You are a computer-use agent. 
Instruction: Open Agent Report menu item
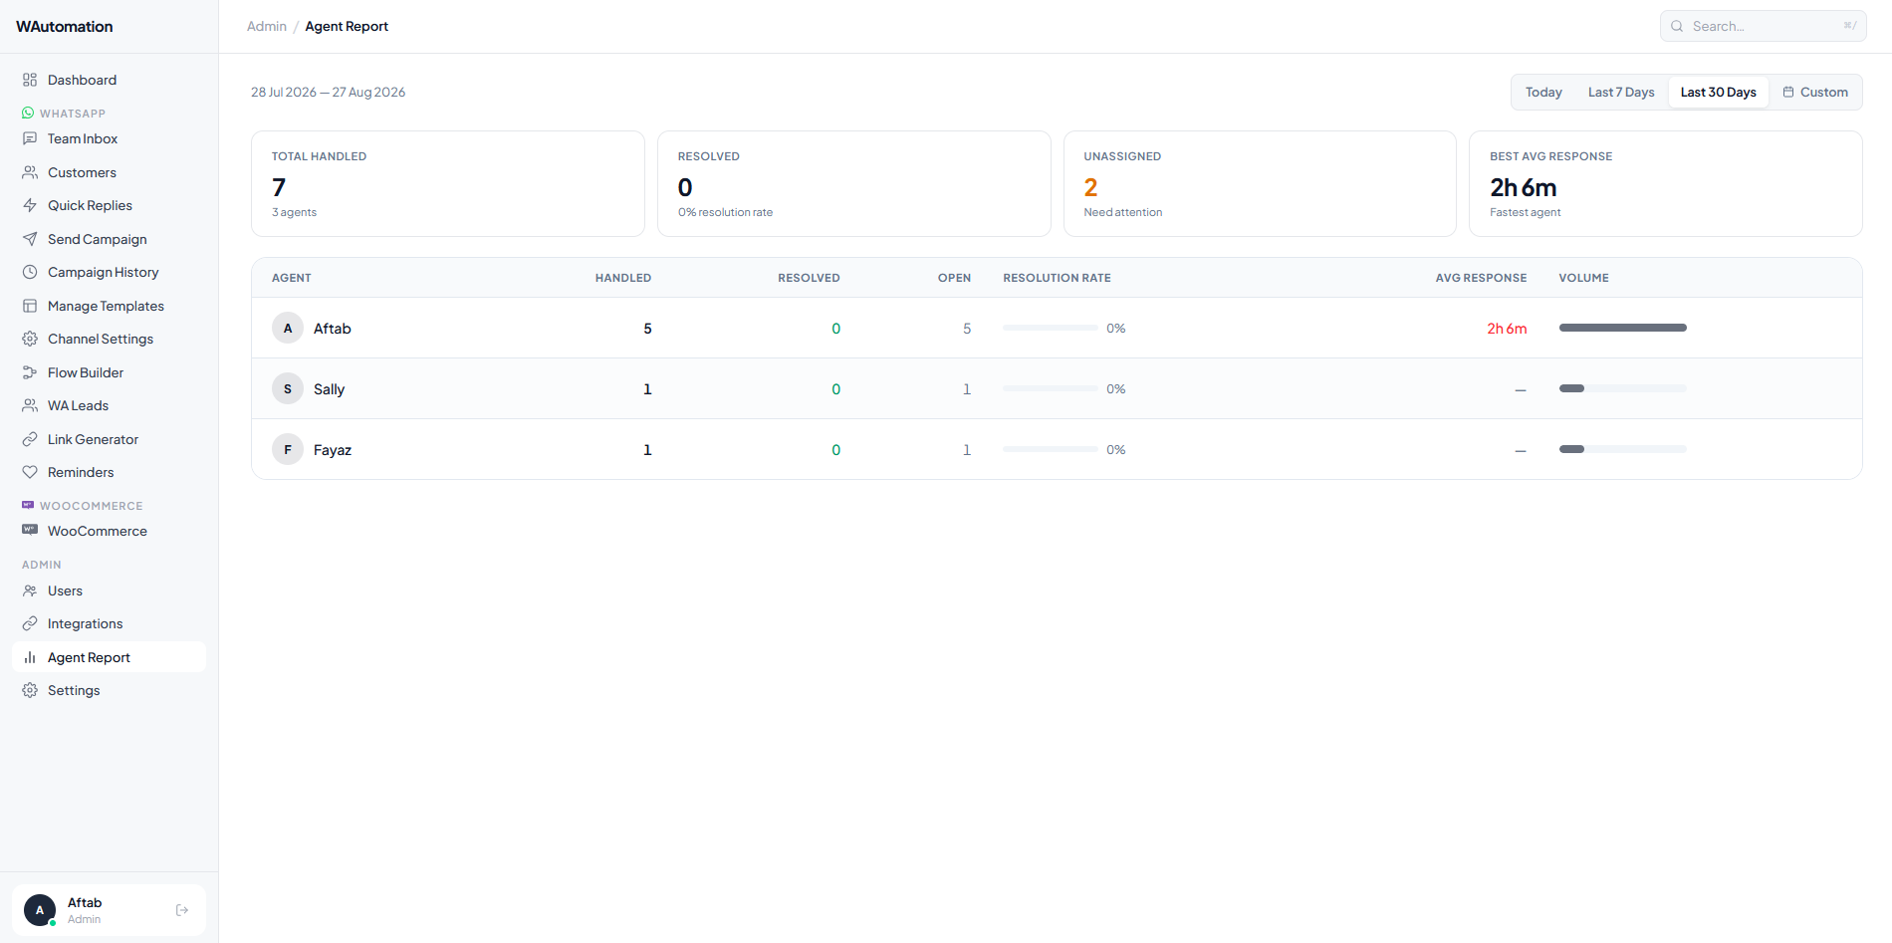point(109,657)
